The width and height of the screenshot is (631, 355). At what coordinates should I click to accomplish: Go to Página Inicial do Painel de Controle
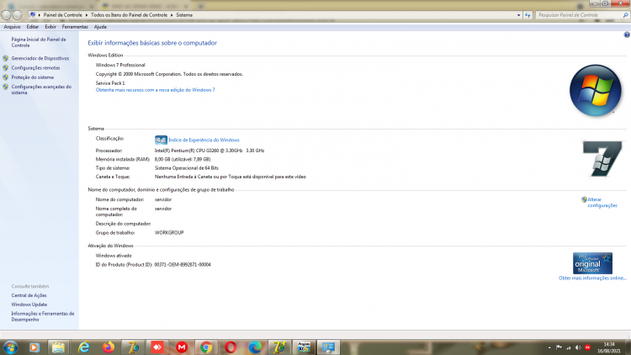(38, 42)
